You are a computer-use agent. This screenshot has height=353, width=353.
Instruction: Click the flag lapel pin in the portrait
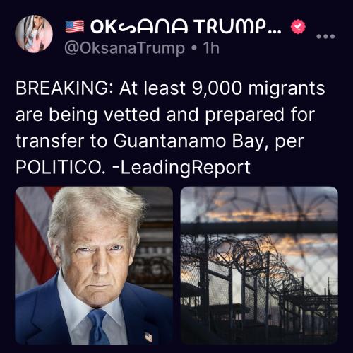148,336
